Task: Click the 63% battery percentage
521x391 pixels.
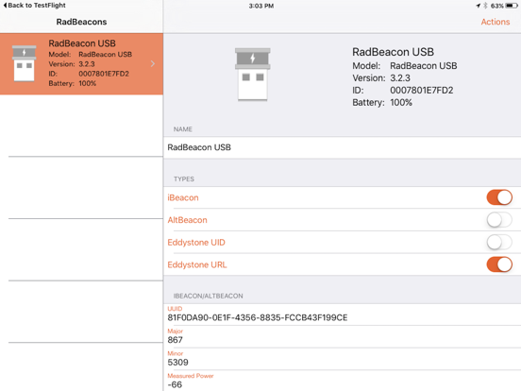Action: point(496,6)
